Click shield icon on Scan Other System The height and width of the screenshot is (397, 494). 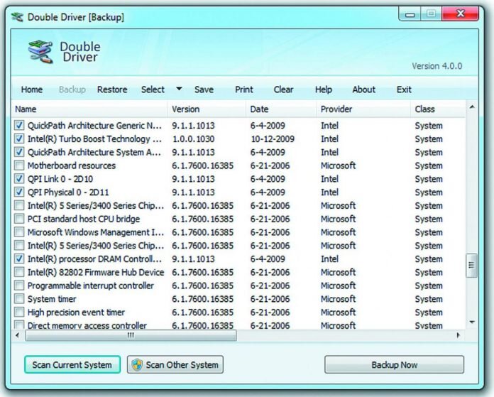click(x=137, y=365)
